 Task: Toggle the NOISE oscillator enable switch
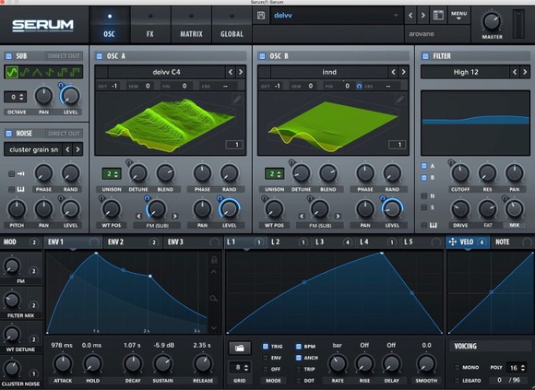9,134
